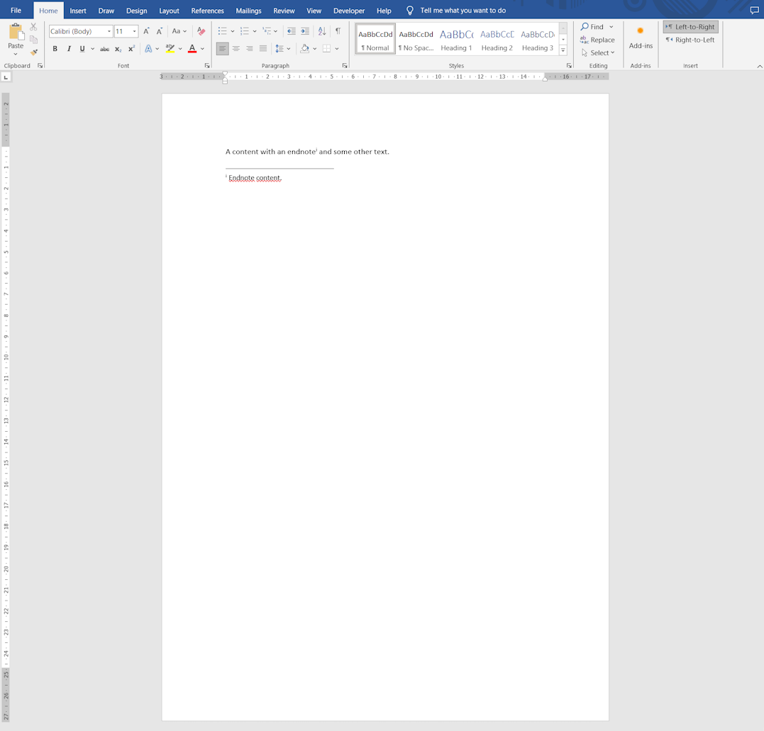Switch to the Design tab
The height and width of the screenshot is (731, 764).
click(x=136, y=10)
